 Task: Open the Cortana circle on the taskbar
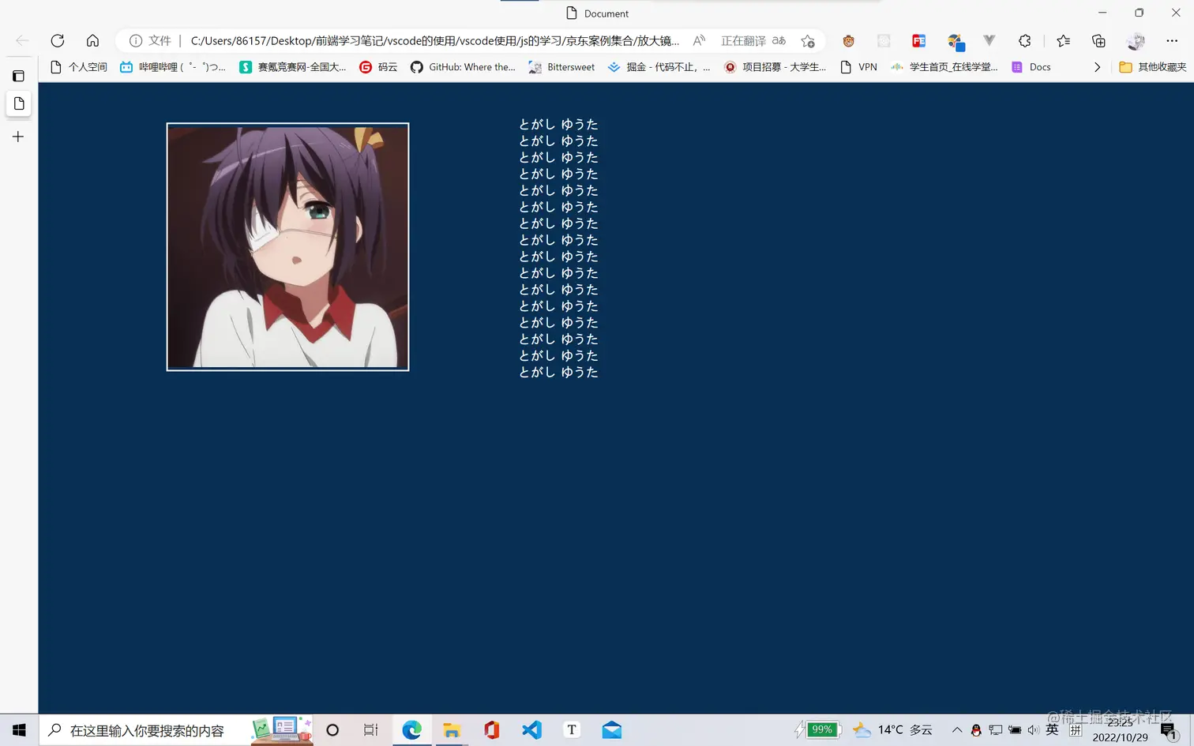tap(332, 730)
